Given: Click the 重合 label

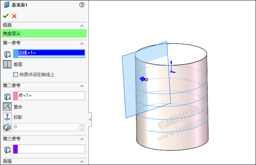Looking at the screenshot, I should click(x=18, y=107).
